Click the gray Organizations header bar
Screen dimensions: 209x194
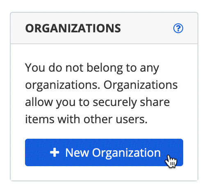pos(104,28)
